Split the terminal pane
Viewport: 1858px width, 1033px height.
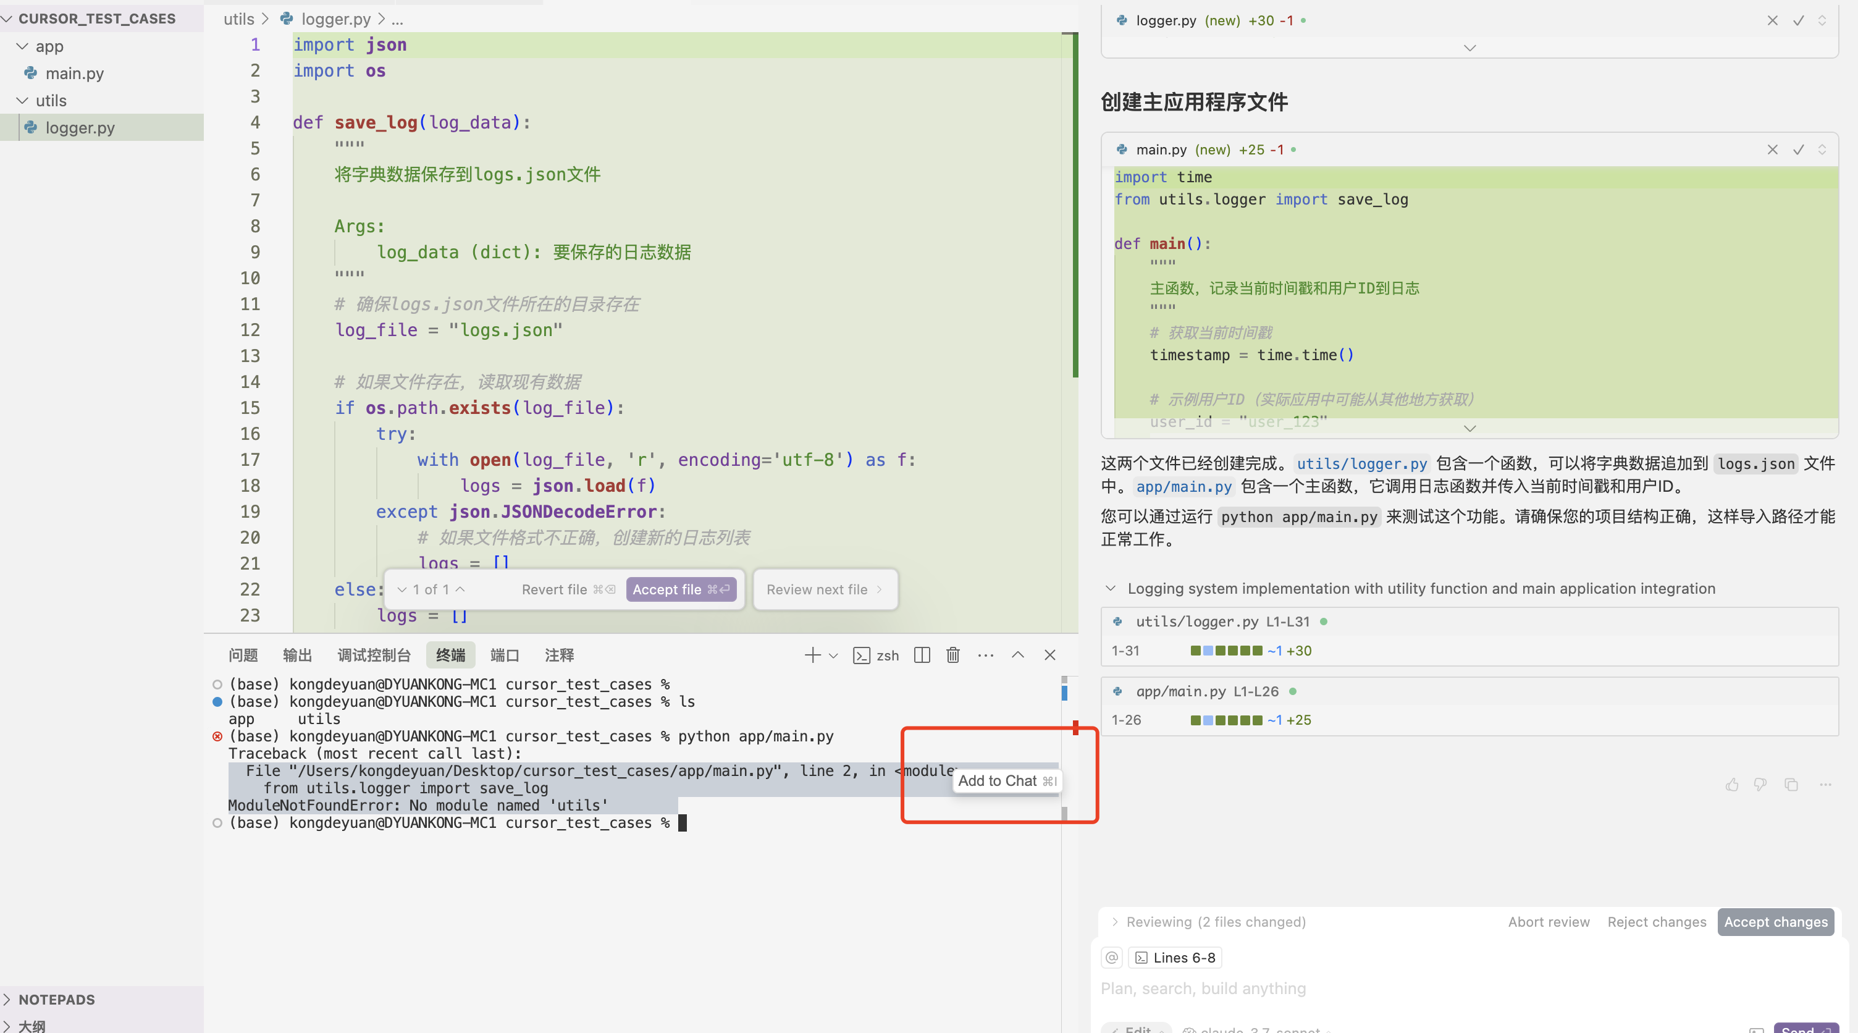click(922, 655)
